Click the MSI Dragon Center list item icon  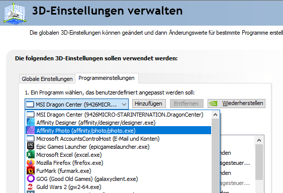pos(31,115)
